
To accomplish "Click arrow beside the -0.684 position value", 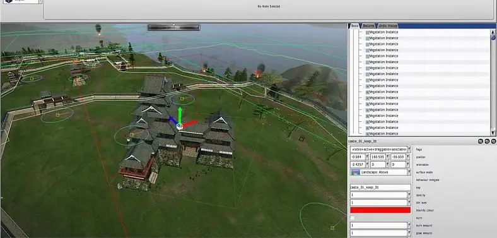I will [367, 157].
